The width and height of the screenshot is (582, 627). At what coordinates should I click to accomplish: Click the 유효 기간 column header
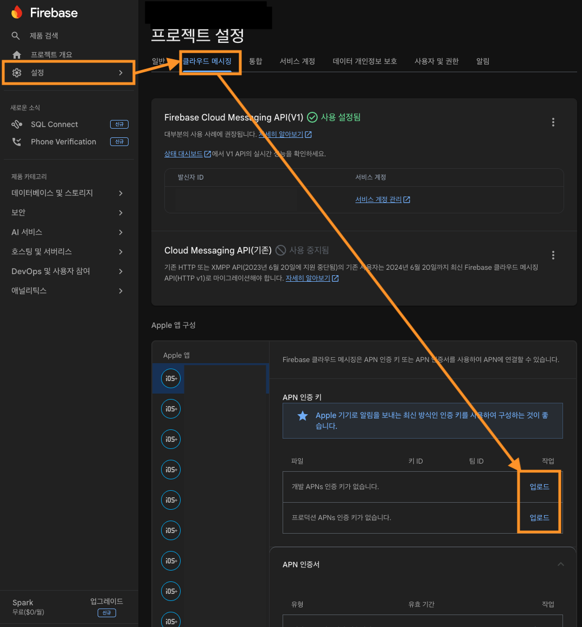[x=421, y=604]
